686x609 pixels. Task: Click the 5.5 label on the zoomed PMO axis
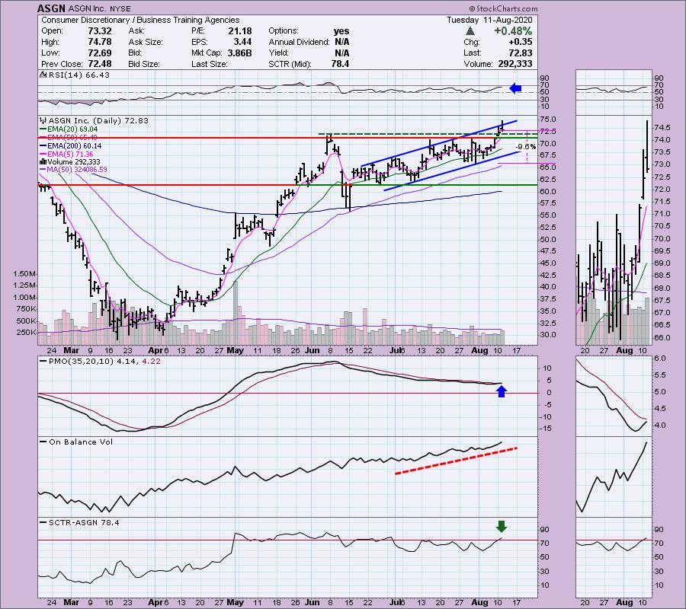coord(660,376)
